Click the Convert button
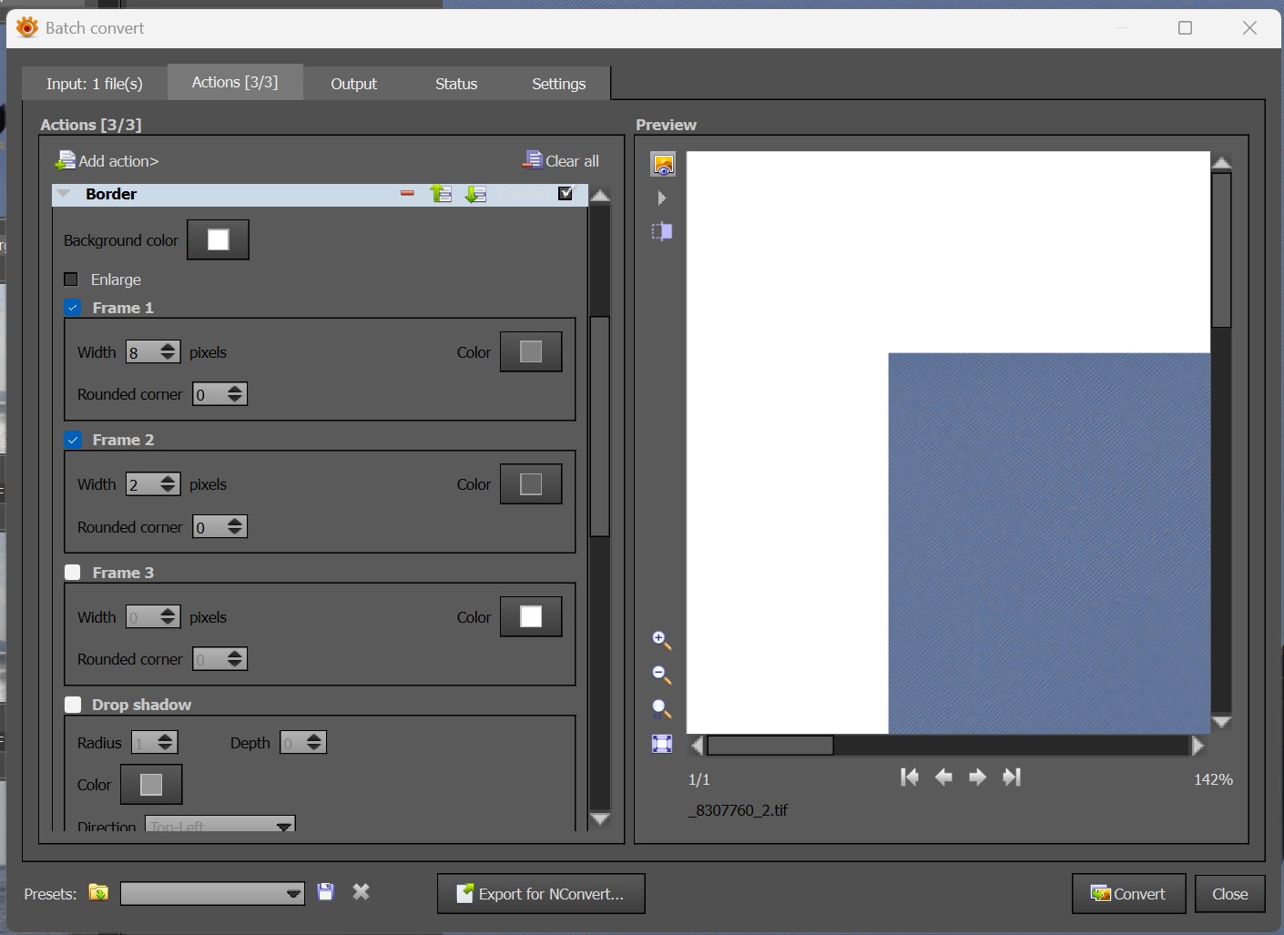 (x=1128, y=894)
